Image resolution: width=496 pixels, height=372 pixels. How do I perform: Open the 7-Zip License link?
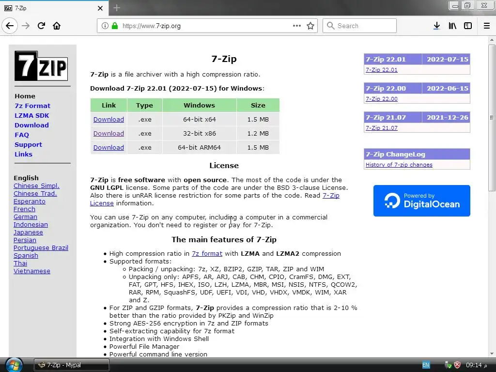(331, 196)
